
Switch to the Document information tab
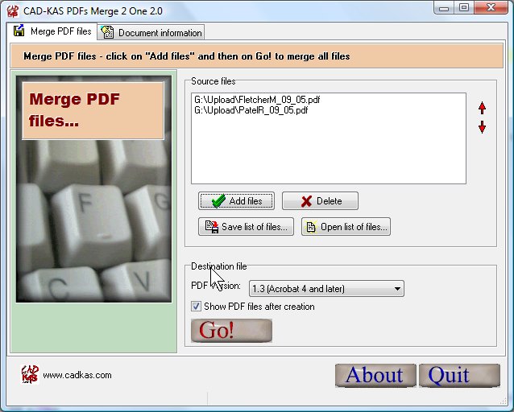tap(151, 33)
